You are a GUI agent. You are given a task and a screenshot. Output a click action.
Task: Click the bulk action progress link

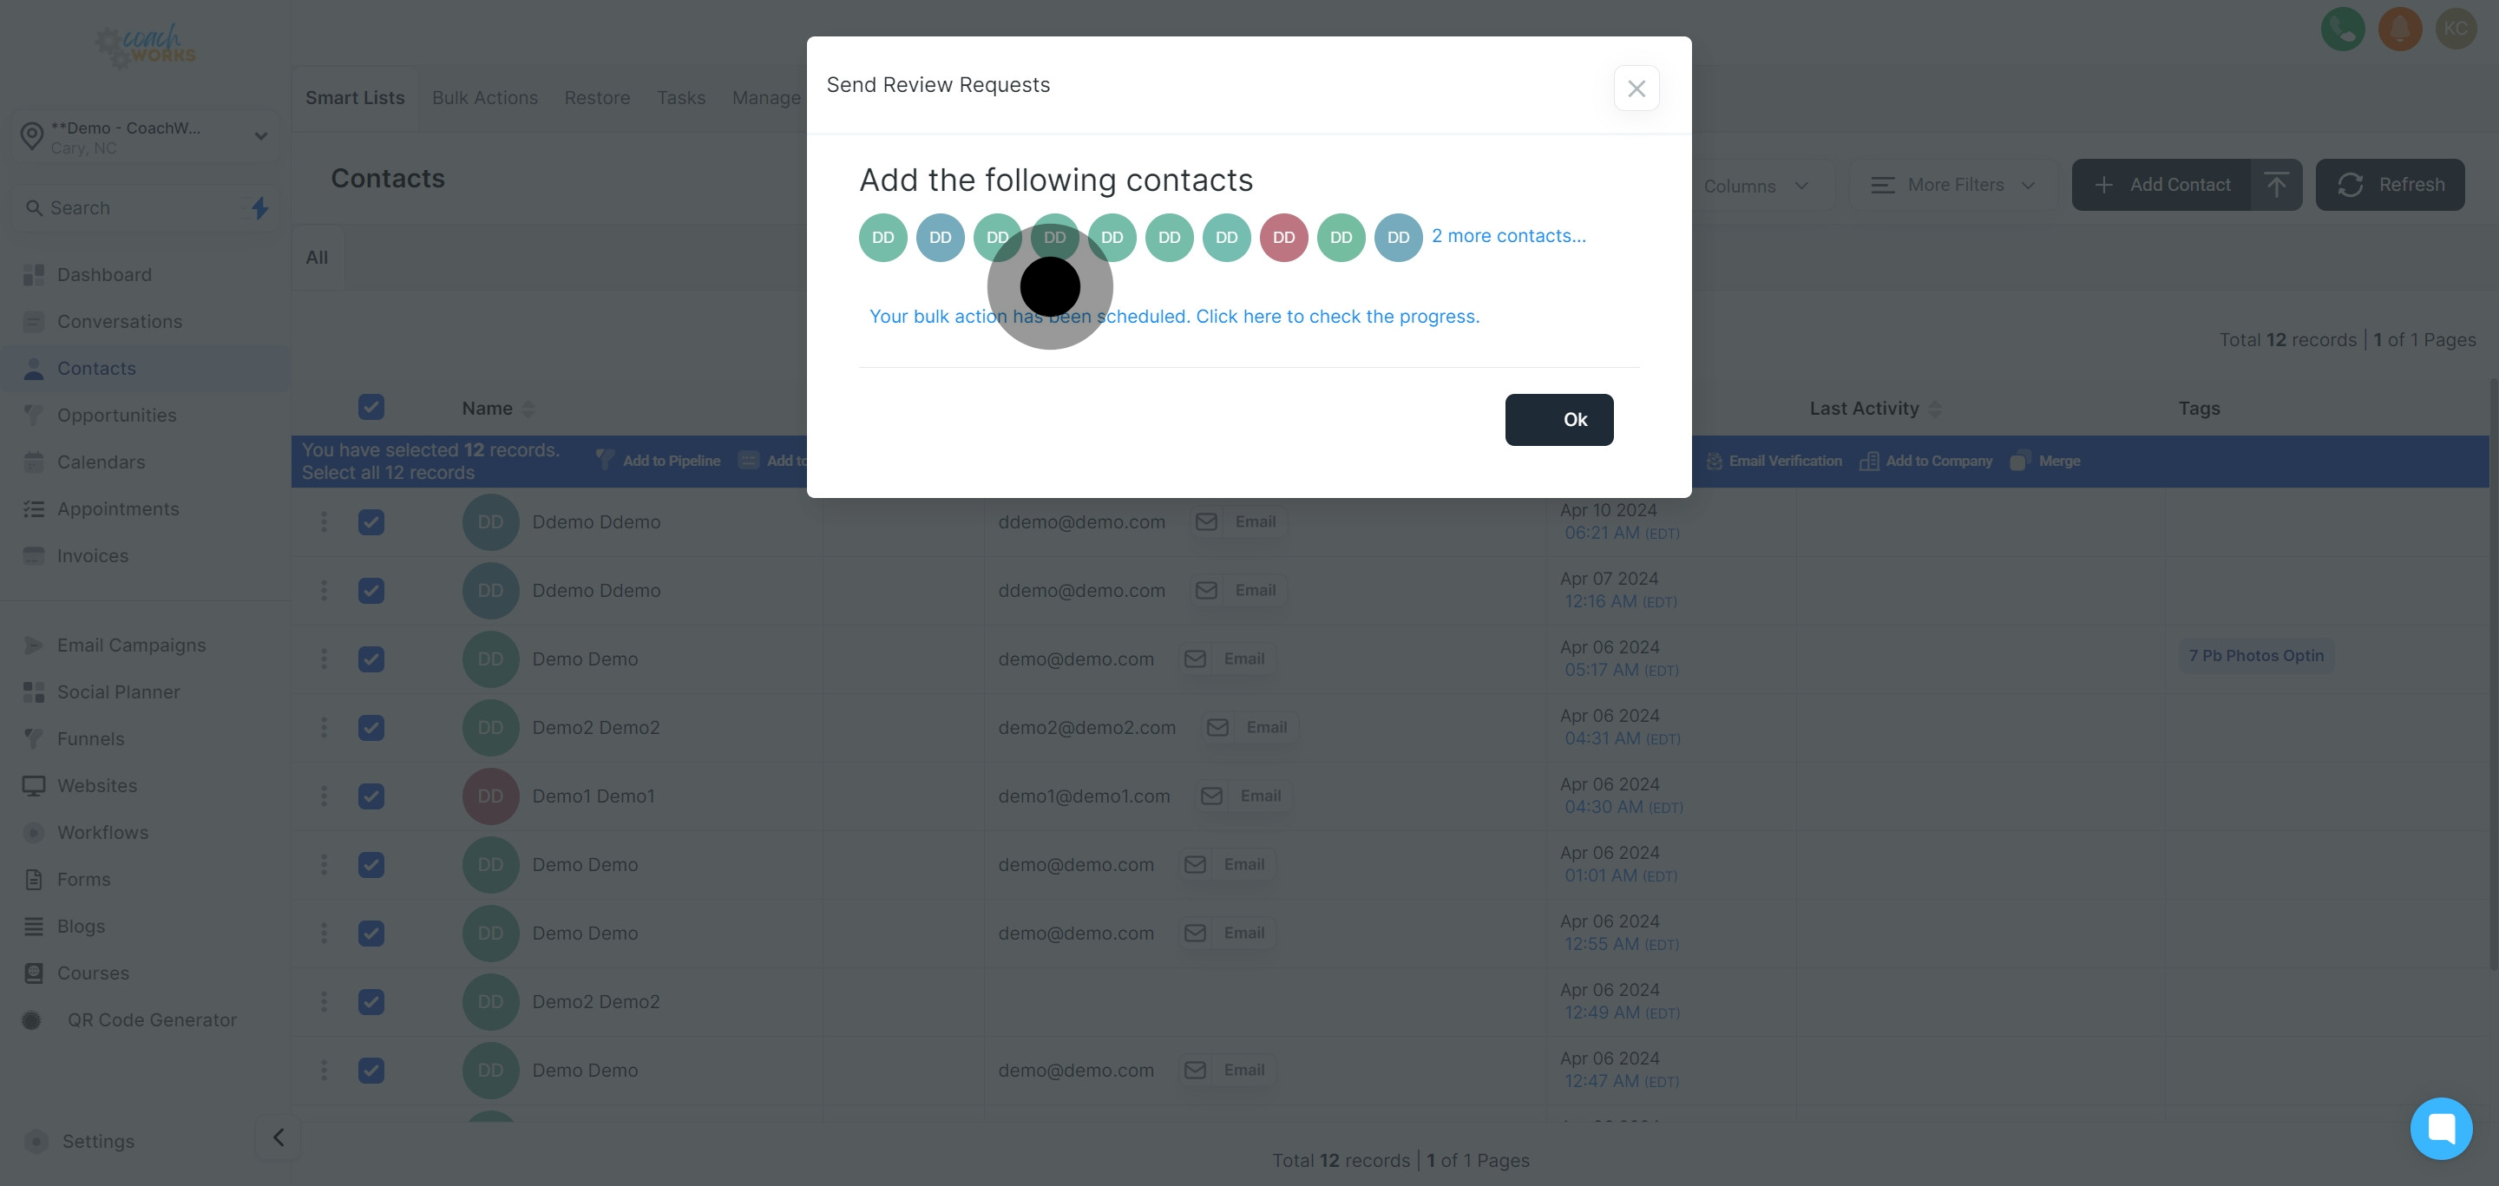[x=1174, y=316]
